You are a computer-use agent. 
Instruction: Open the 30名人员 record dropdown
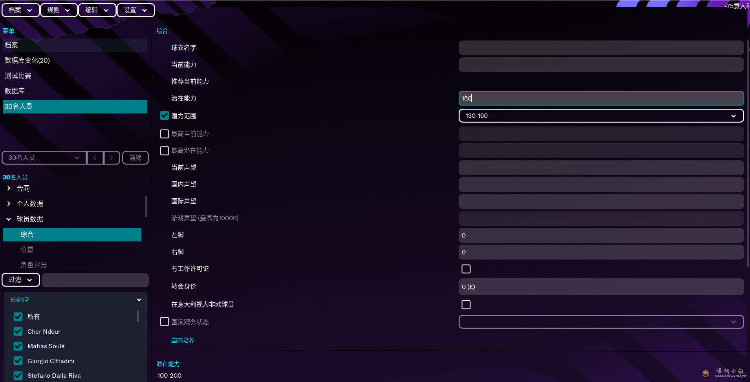click(44, 157)
